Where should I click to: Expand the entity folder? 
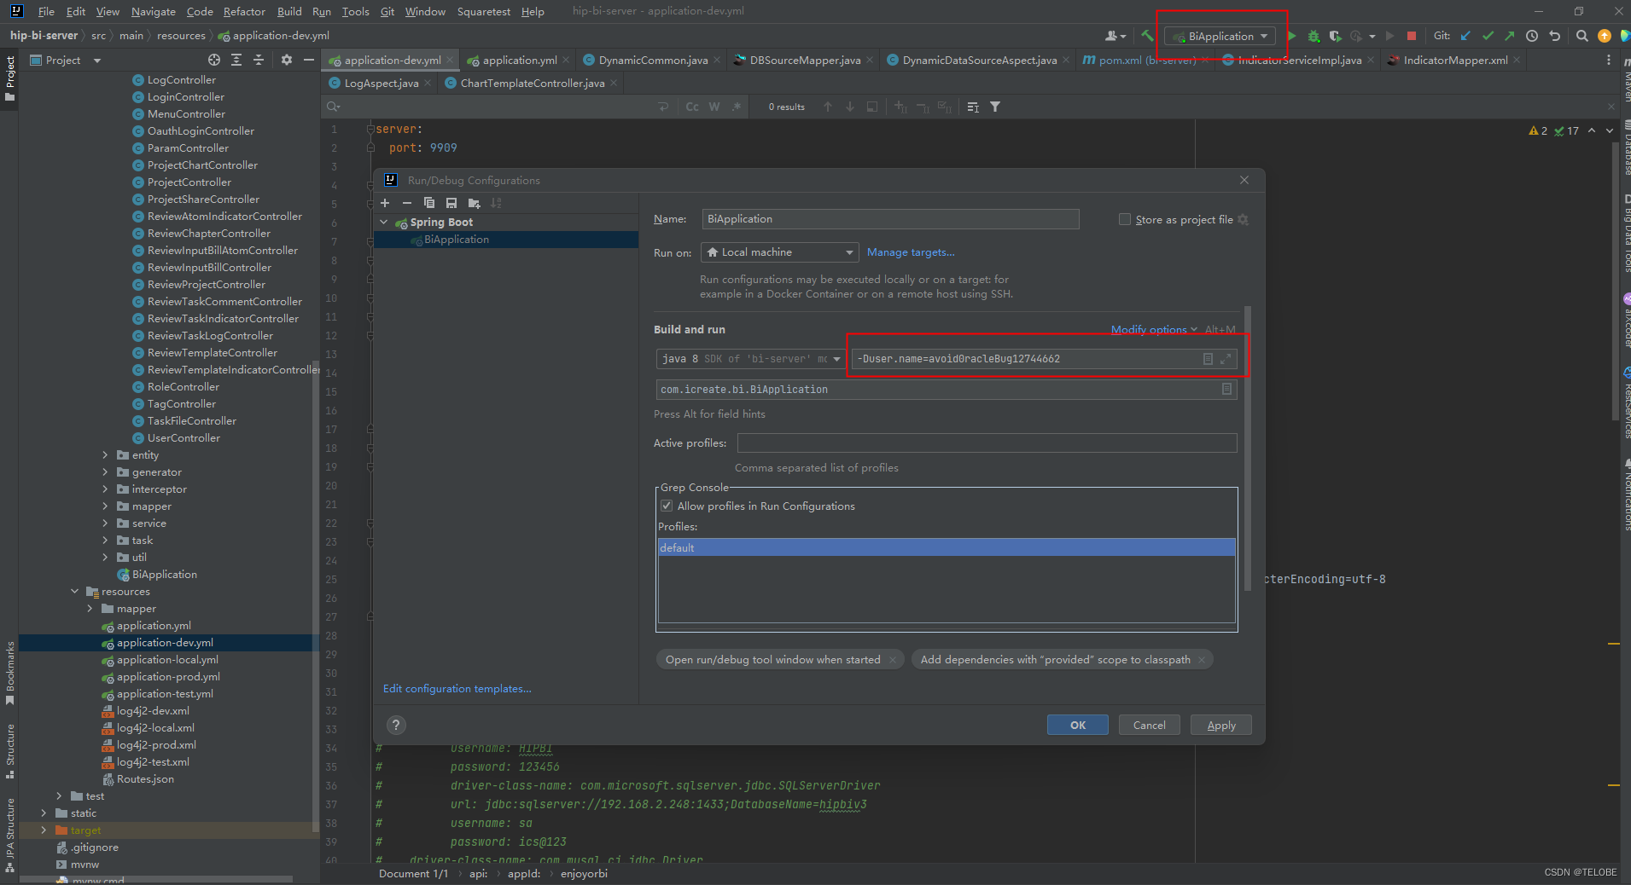(105, 455)
